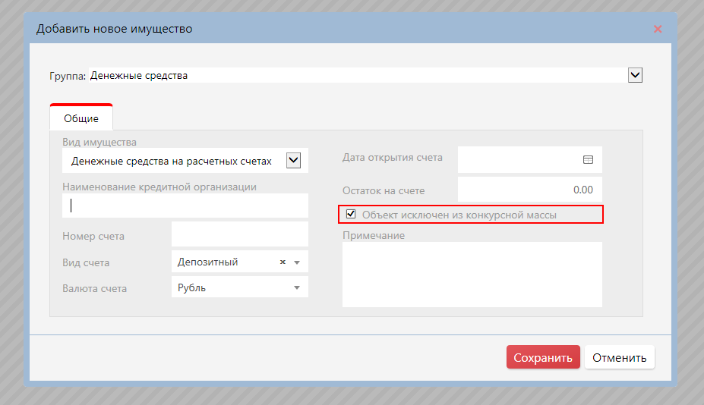Switch to the Общие tab
This screenshot has width=704, height=405.
(x=81, y=119)
